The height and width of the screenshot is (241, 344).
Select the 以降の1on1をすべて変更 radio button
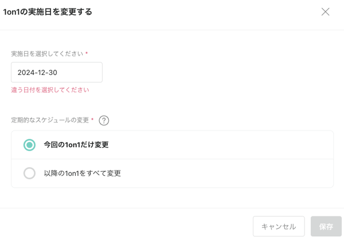pos(29,173)
